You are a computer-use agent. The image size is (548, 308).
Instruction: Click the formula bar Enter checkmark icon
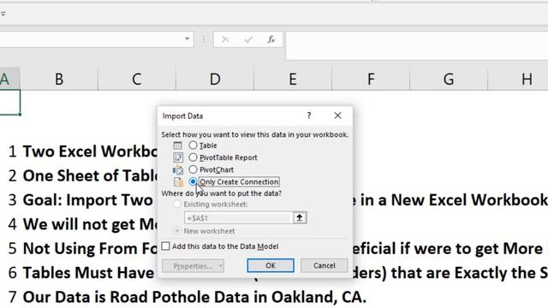coord(248,39)
